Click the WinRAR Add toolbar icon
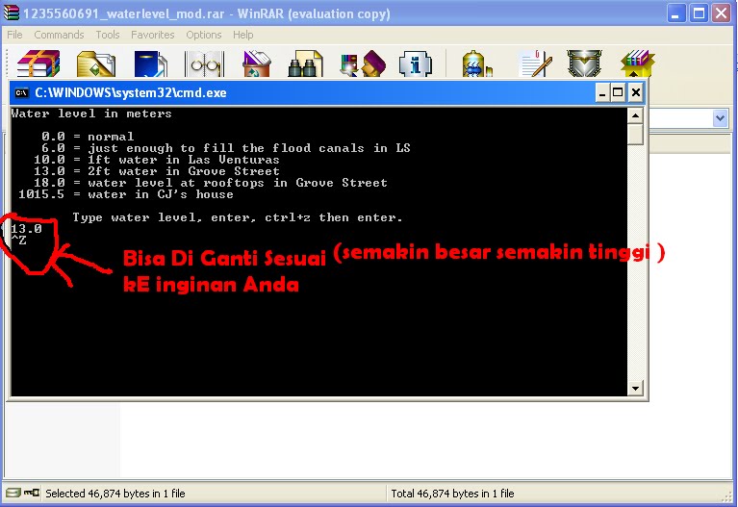This screenshot has height=507, width=738. (38, 63)
